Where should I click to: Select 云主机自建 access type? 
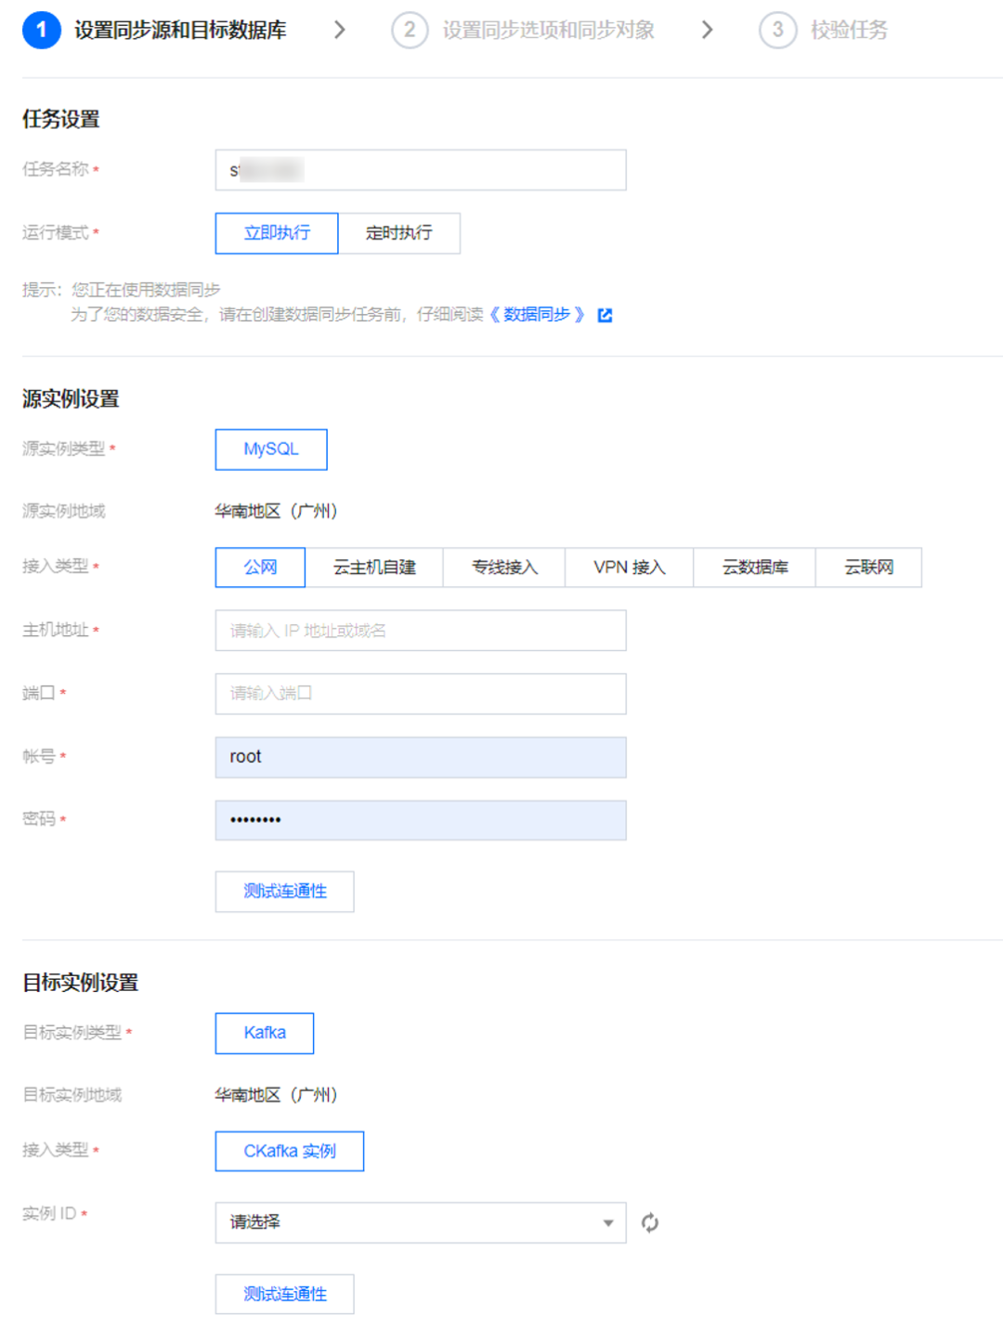click(x=374, y=568)
